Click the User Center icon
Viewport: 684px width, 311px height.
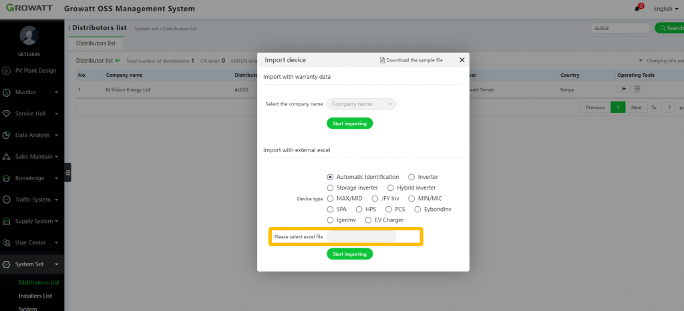[x=7, y=243]
